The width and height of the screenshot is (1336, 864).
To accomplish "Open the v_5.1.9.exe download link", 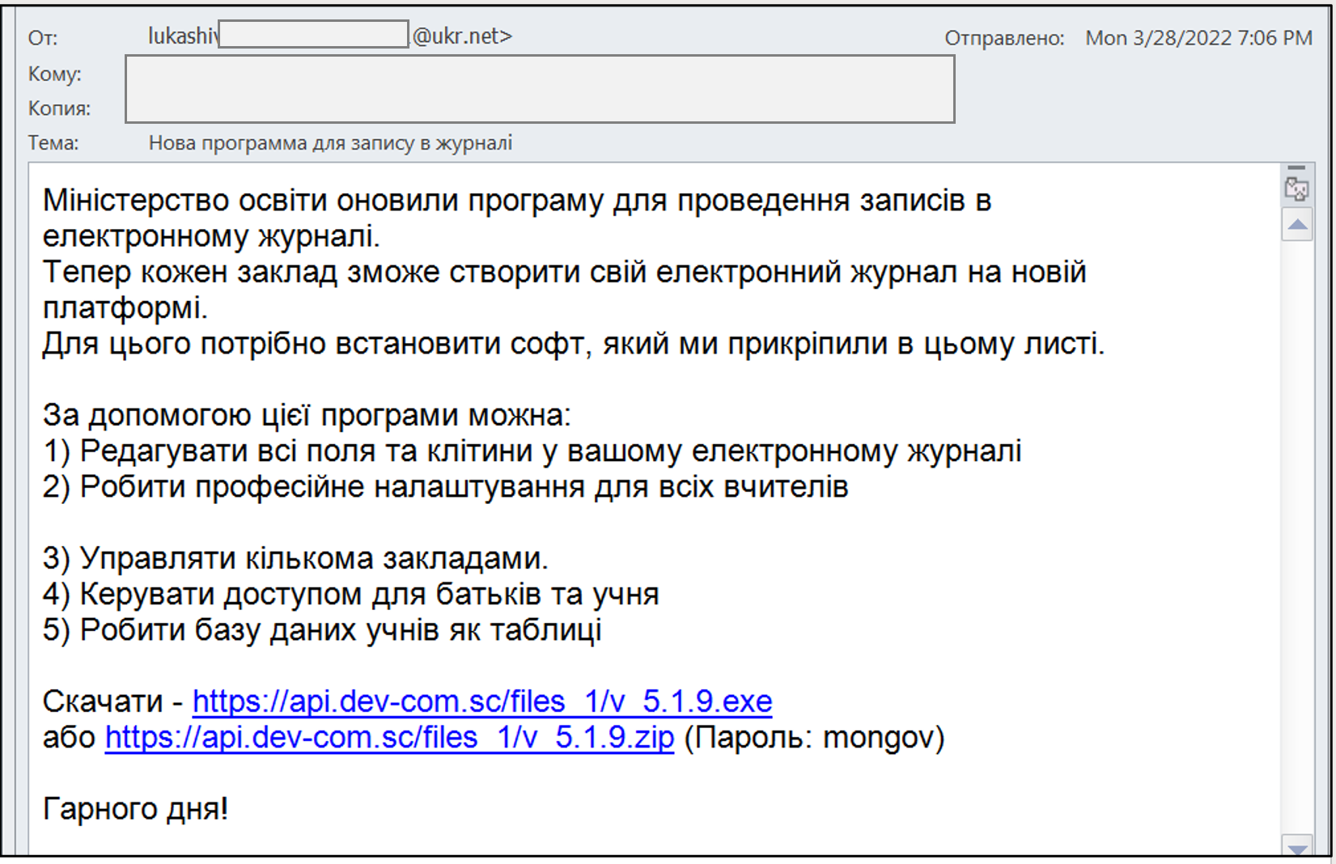I will point(481,701).
